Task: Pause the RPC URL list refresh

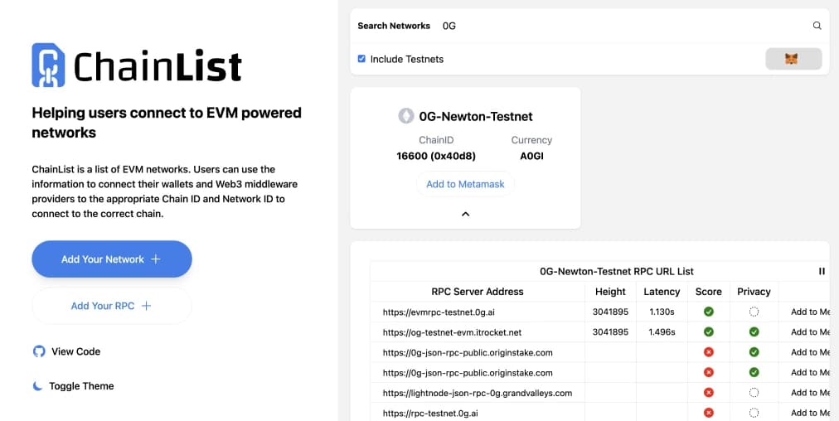Action: click(822, 271)
